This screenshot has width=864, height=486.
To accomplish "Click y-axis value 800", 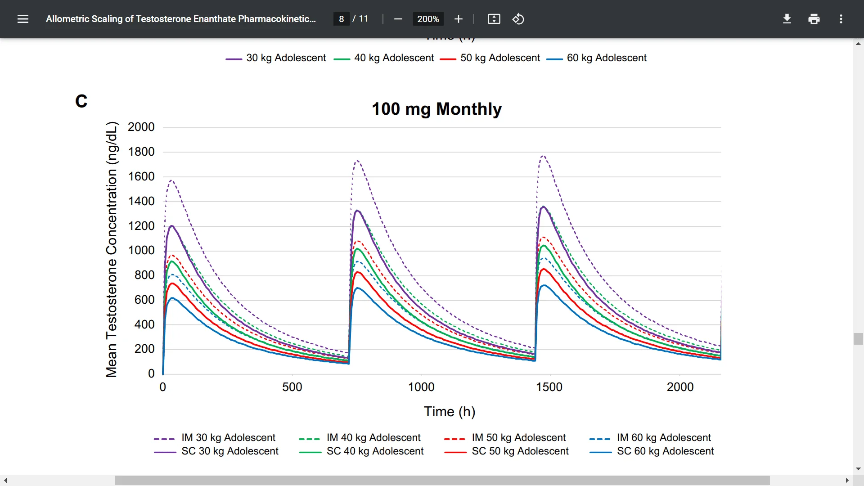I will pos(144,275).
